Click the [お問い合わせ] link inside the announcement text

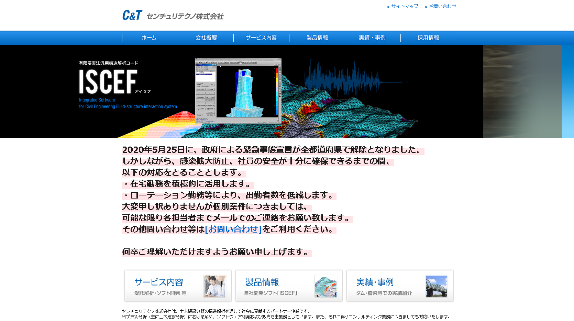(232, 229)
